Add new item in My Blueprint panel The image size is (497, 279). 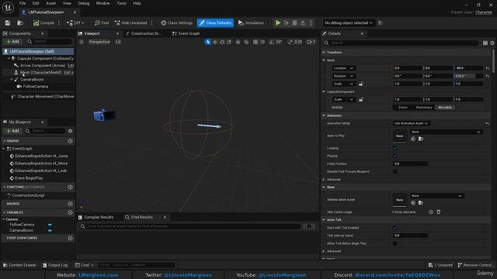13,131
